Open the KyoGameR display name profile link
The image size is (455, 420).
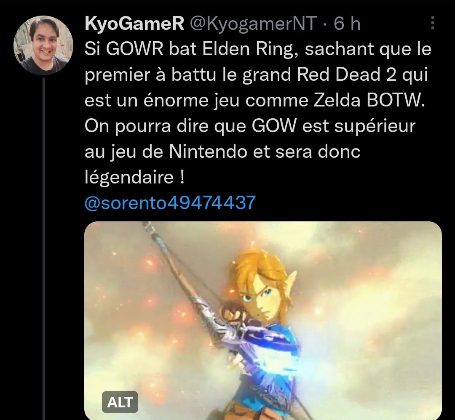click(134, 23)
